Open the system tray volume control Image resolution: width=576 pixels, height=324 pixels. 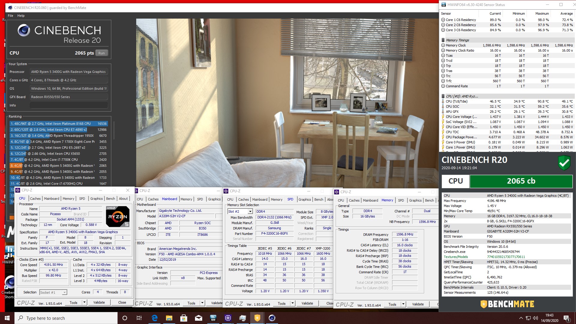[x=535, y=318]
